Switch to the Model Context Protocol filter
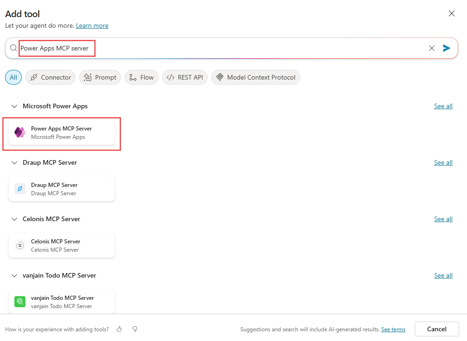The image size is (467, 341). tap(255, 77)
